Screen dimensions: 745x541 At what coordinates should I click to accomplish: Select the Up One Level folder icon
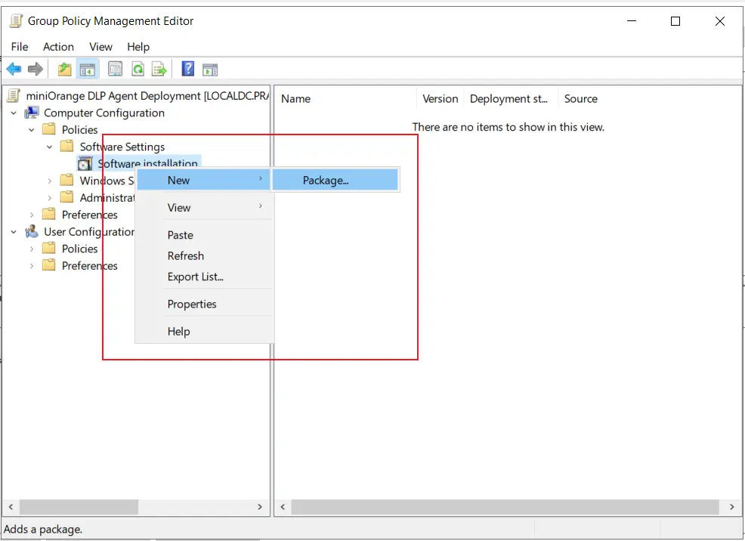(x=64, y=69)
